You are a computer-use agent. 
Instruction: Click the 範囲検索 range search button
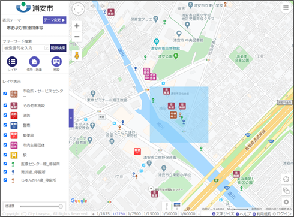pyautogui.click(x=58, y=48)
